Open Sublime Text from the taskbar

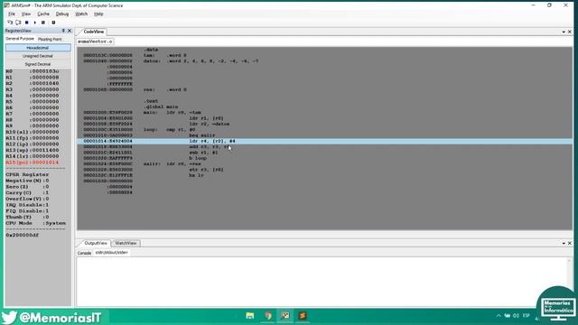coord(303,316)
